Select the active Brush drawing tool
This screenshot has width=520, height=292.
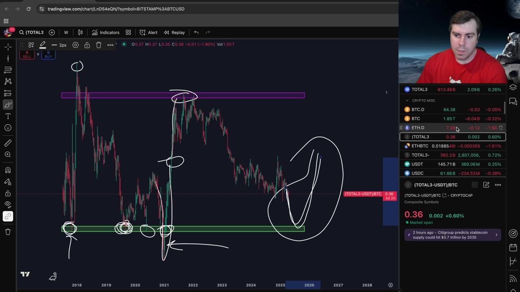pyautogui.click(x=8, y=105)
